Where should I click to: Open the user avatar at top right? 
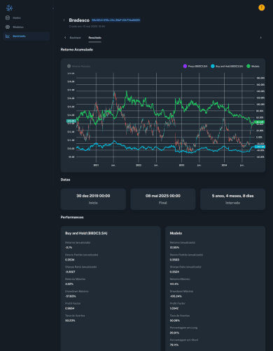(261, 8)
